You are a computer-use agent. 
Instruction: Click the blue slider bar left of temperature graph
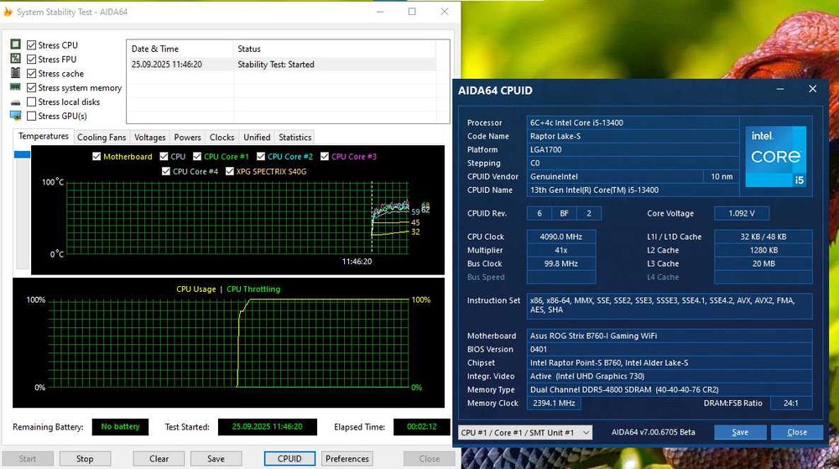22,154
